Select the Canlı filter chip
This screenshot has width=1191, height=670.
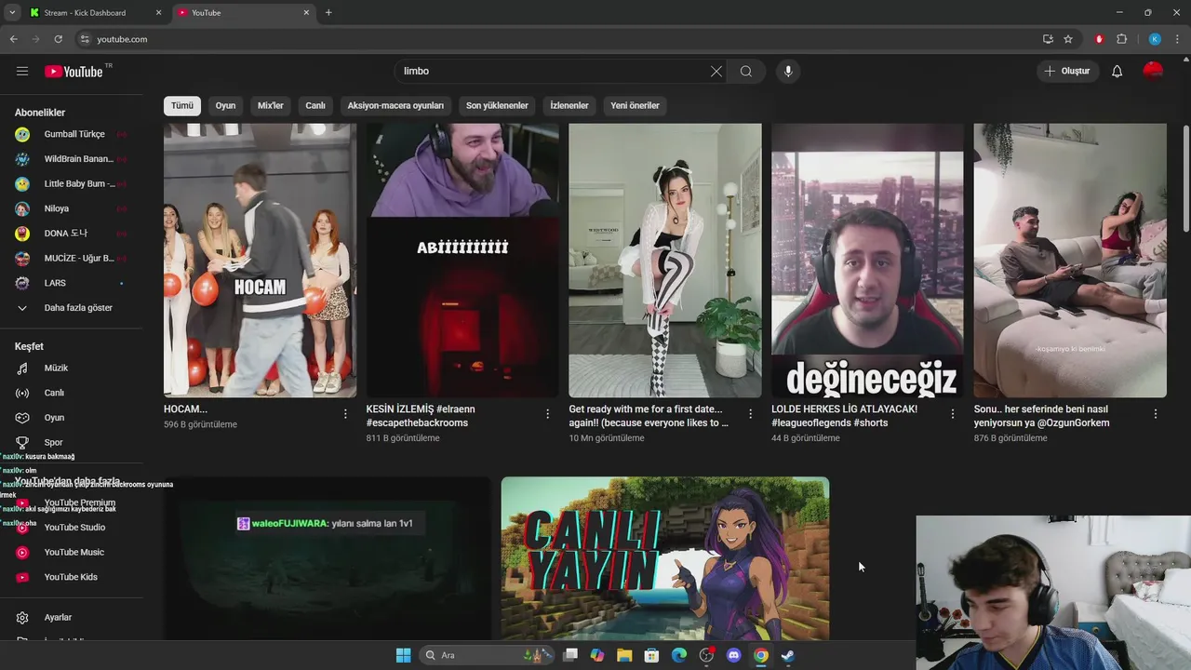tap(315, 105)
